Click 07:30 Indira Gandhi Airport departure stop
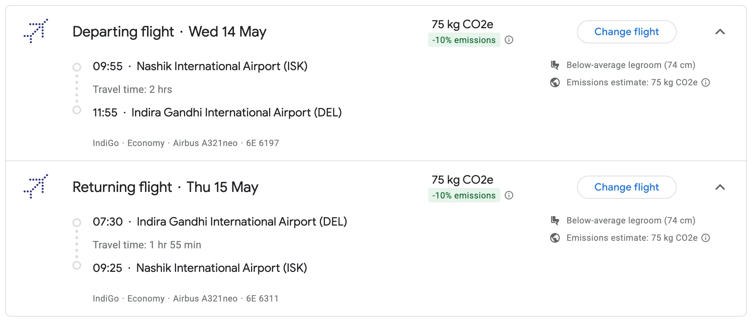The image size is (752, 321). 220,222
